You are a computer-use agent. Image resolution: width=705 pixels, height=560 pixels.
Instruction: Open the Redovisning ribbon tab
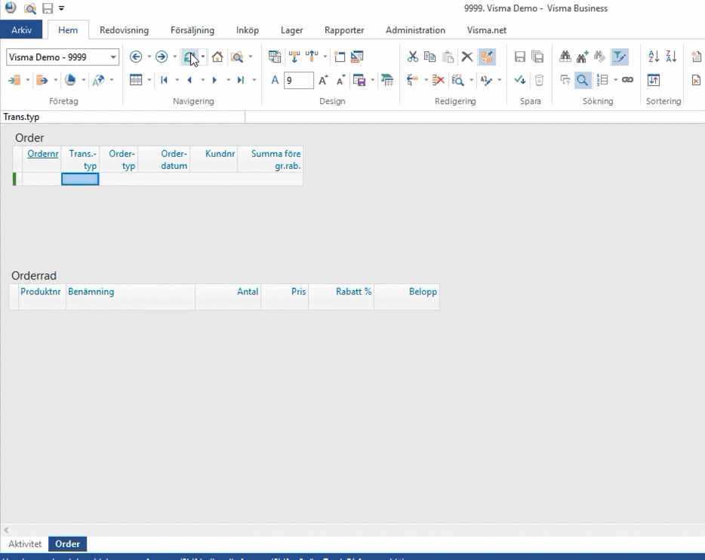point(124,30)
